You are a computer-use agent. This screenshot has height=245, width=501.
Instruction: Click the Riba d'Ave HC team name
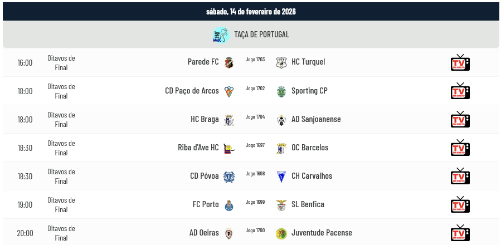click(198, 148)
